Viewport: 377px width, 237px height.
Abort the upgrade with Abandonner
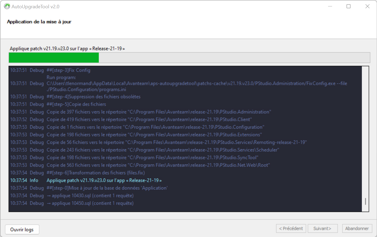click(357, 228)
